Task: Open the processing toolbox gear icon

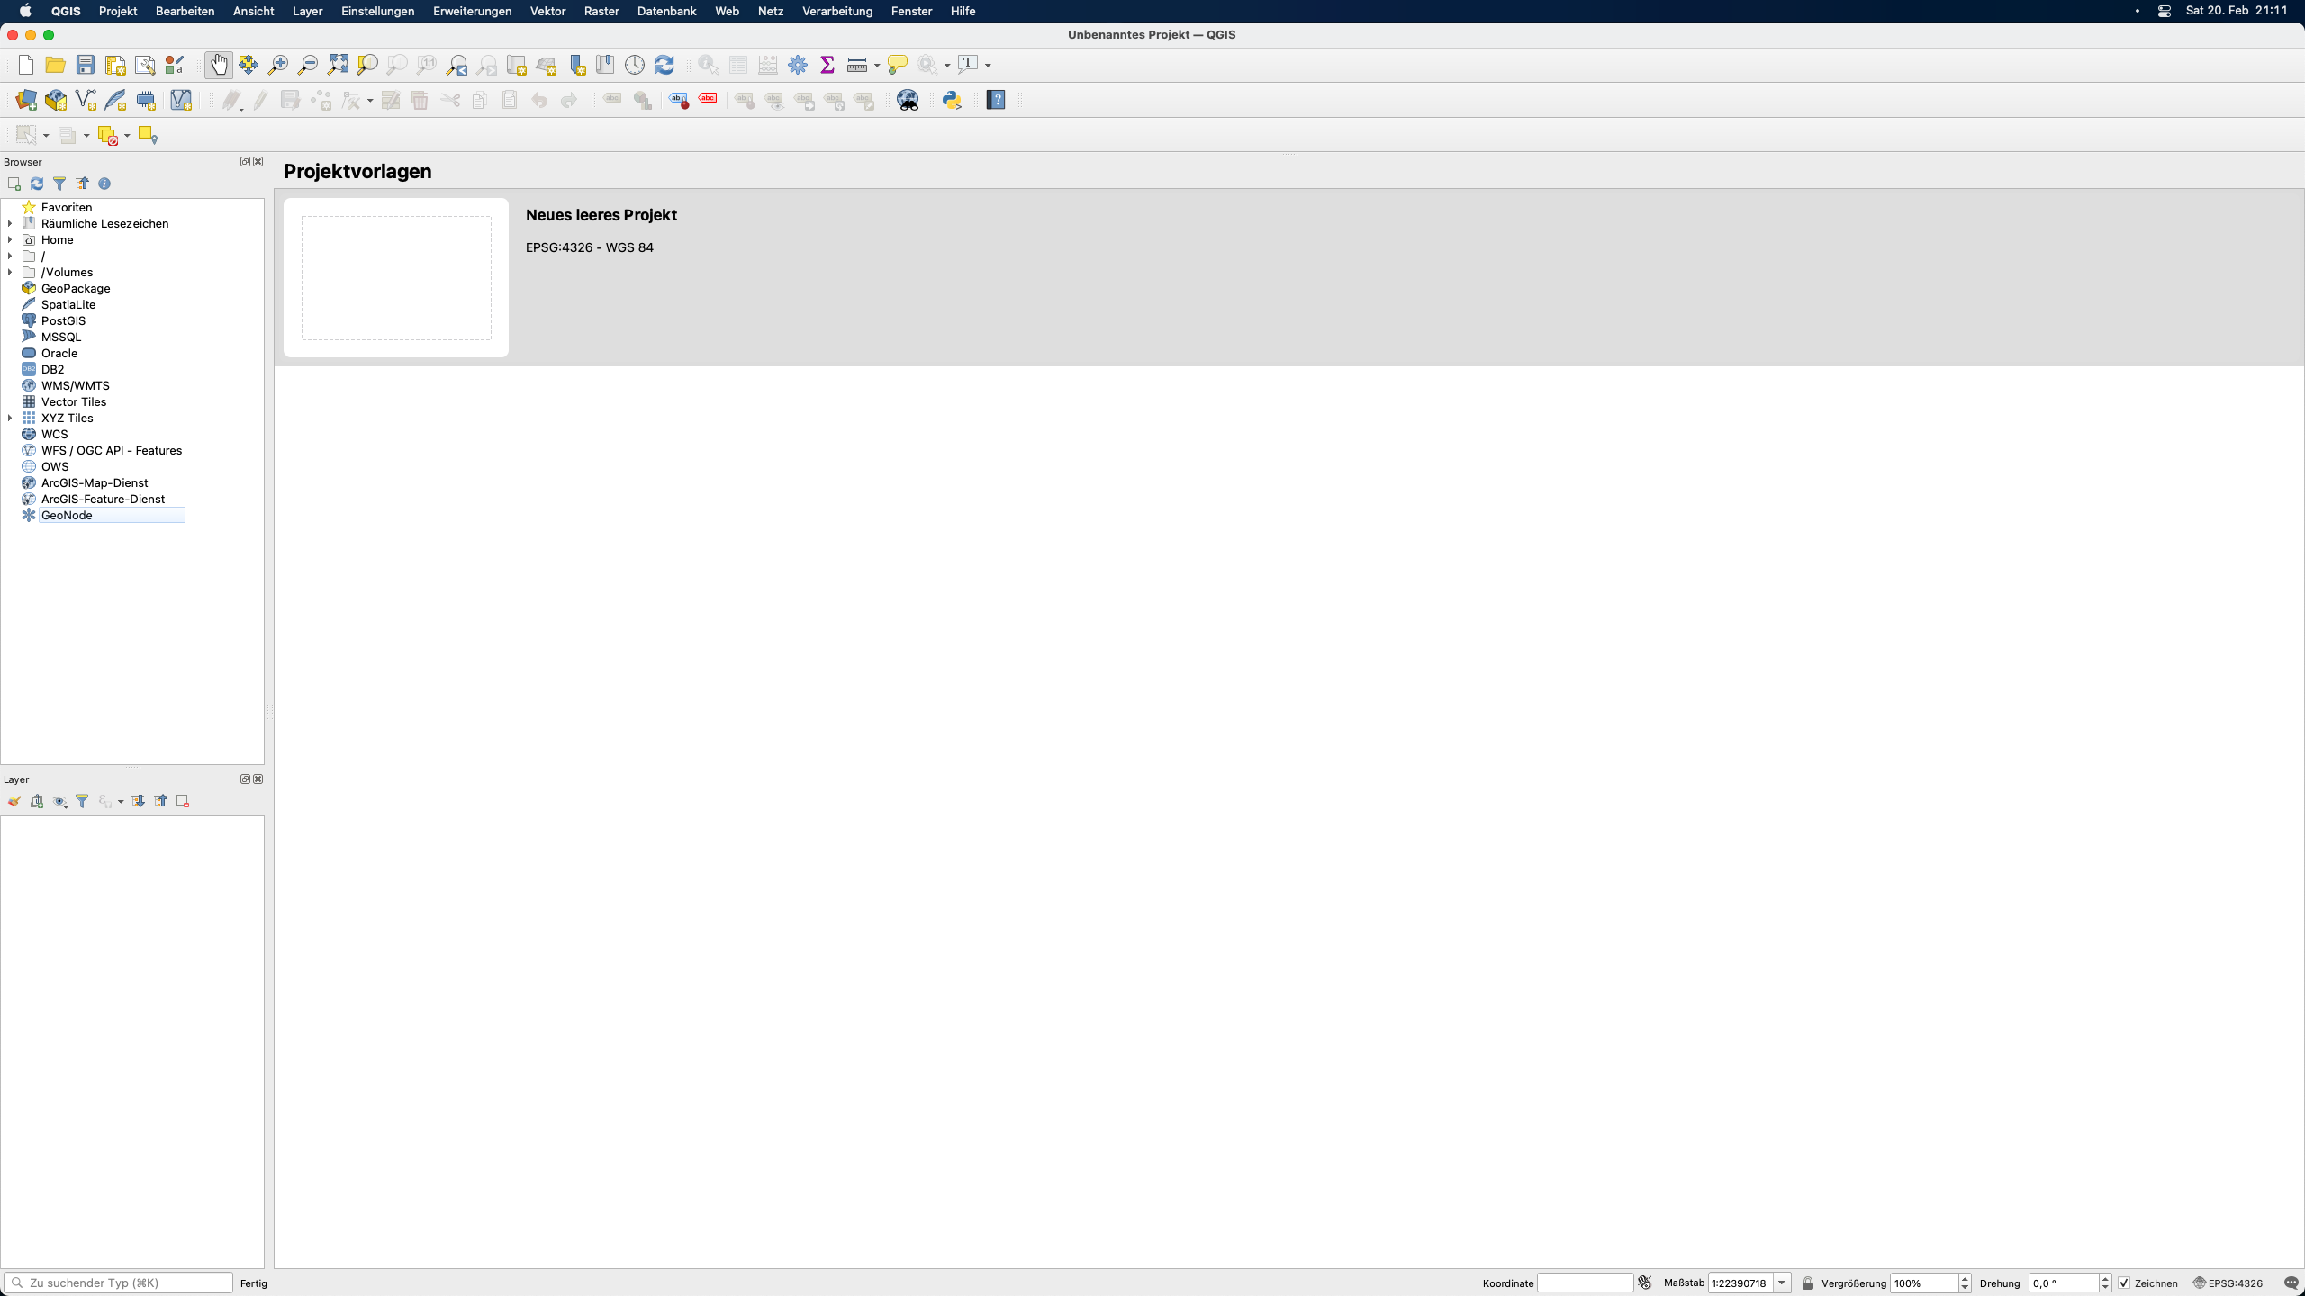Action: 798,65
